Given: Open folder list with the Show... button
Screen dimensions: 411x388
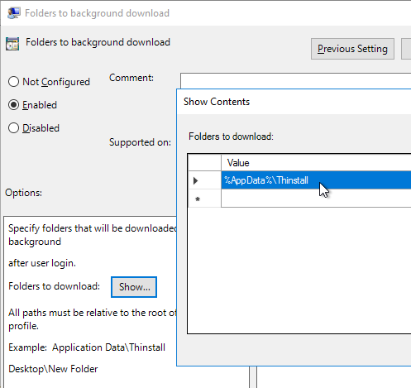Looking at the screenshot, I should click(x=134, y=287).
